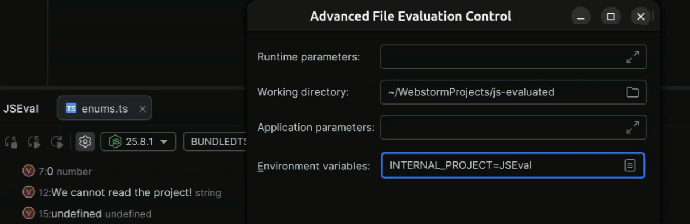The image size is (690, 224).
Task: Select result row '15:undefined'
Action: pyautogui.click(x=87, y=214)
